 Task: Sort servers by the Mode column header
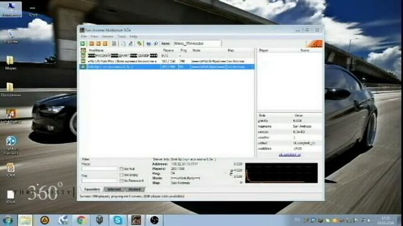pyautogui.click(x=208, y=50)
